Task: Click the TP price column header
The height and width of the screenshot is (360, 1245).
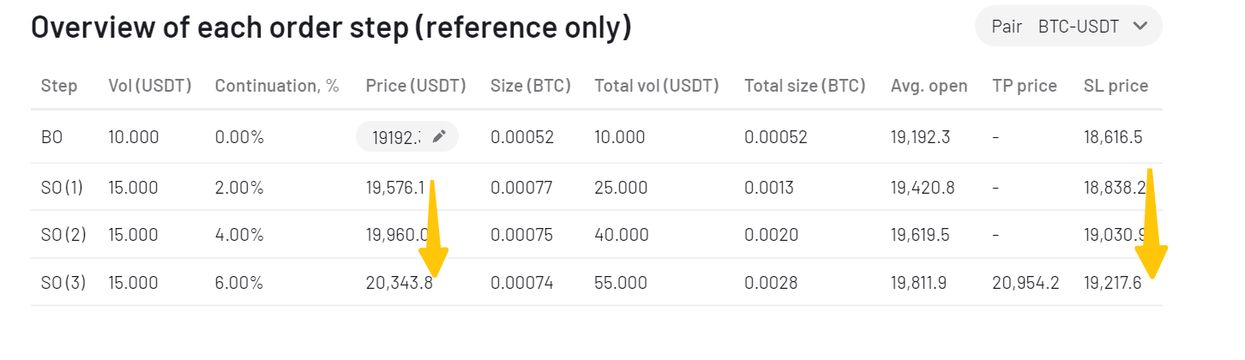Action: tap(1025, 86)
